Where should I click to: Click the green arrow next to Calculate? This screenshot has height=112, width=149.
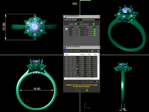pyautogui.click(x=87, y=90)
